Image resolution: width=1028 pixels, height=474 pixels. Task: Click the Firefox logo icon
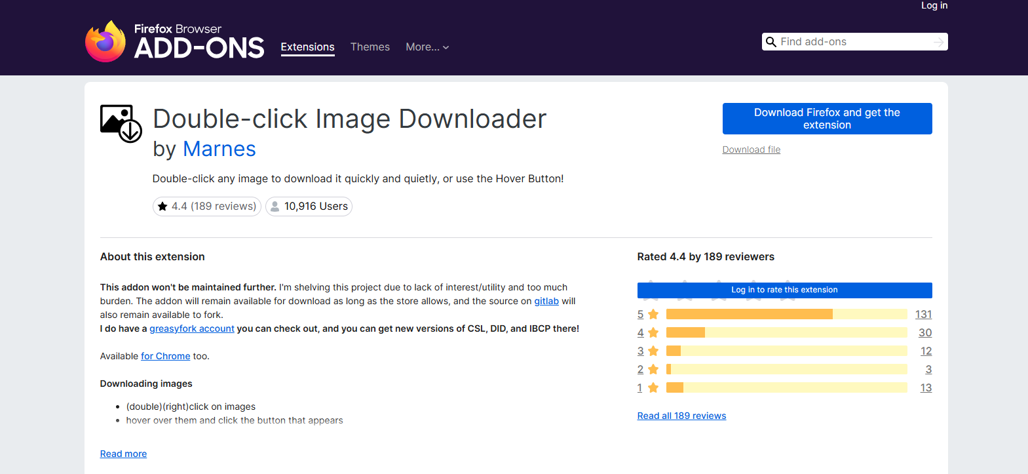pos(105,41)
